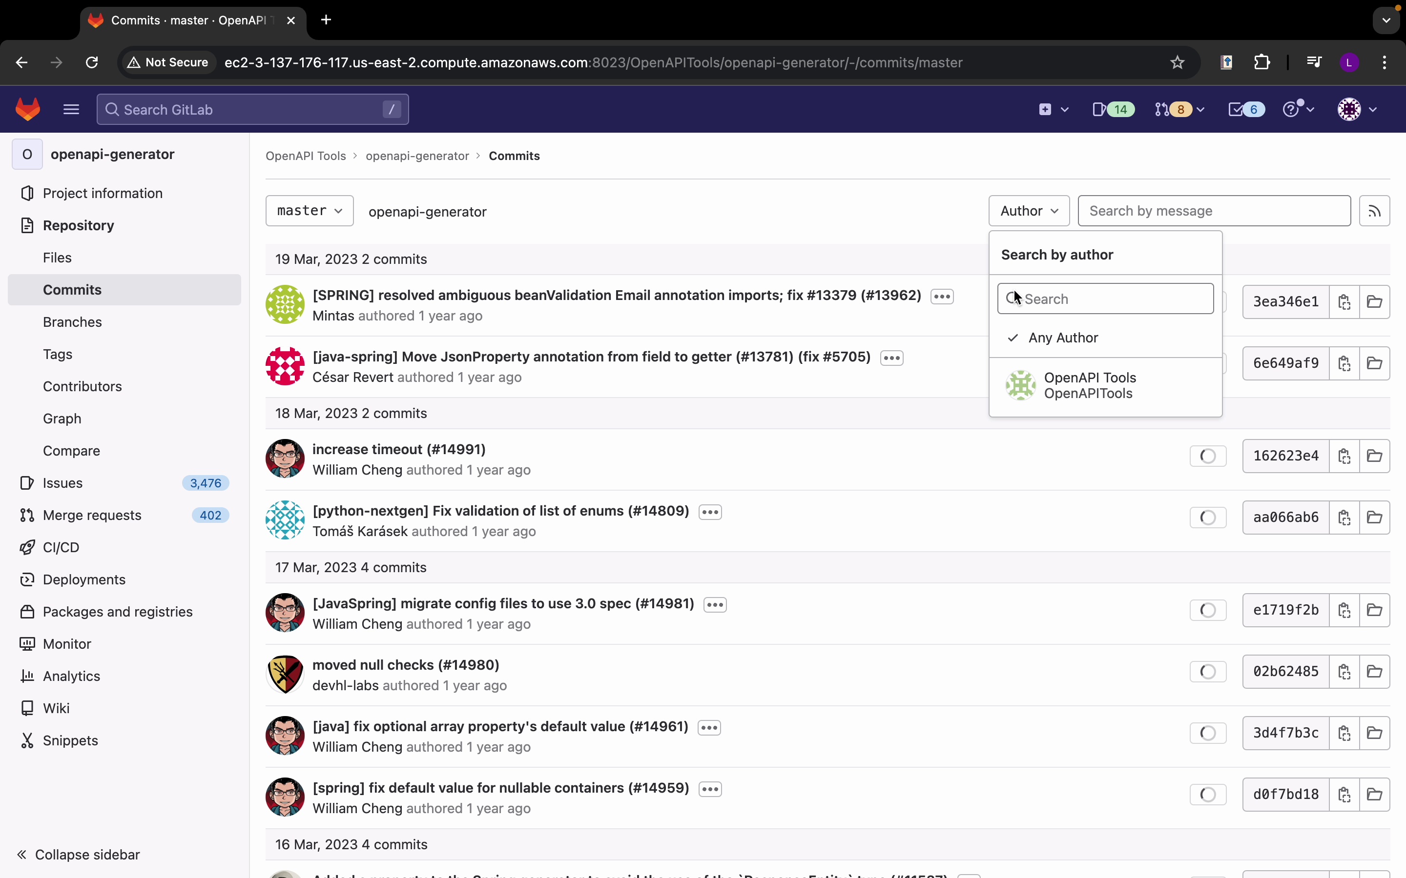The height and width of the screenshot is (878, 1406).
Task: Expand commit description for SPRING beanValidation commit
Action: 942,296
